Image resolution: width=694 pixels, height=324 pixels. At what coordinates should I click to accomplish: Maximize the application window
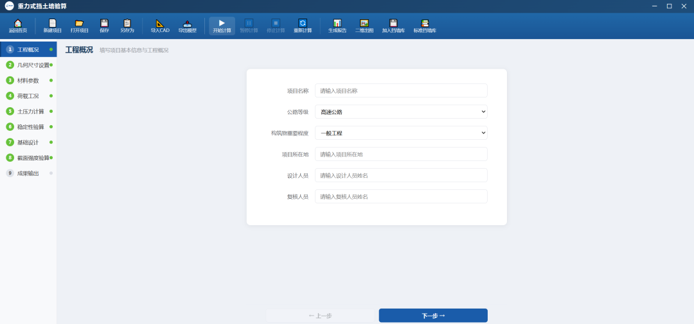(669, 6)
